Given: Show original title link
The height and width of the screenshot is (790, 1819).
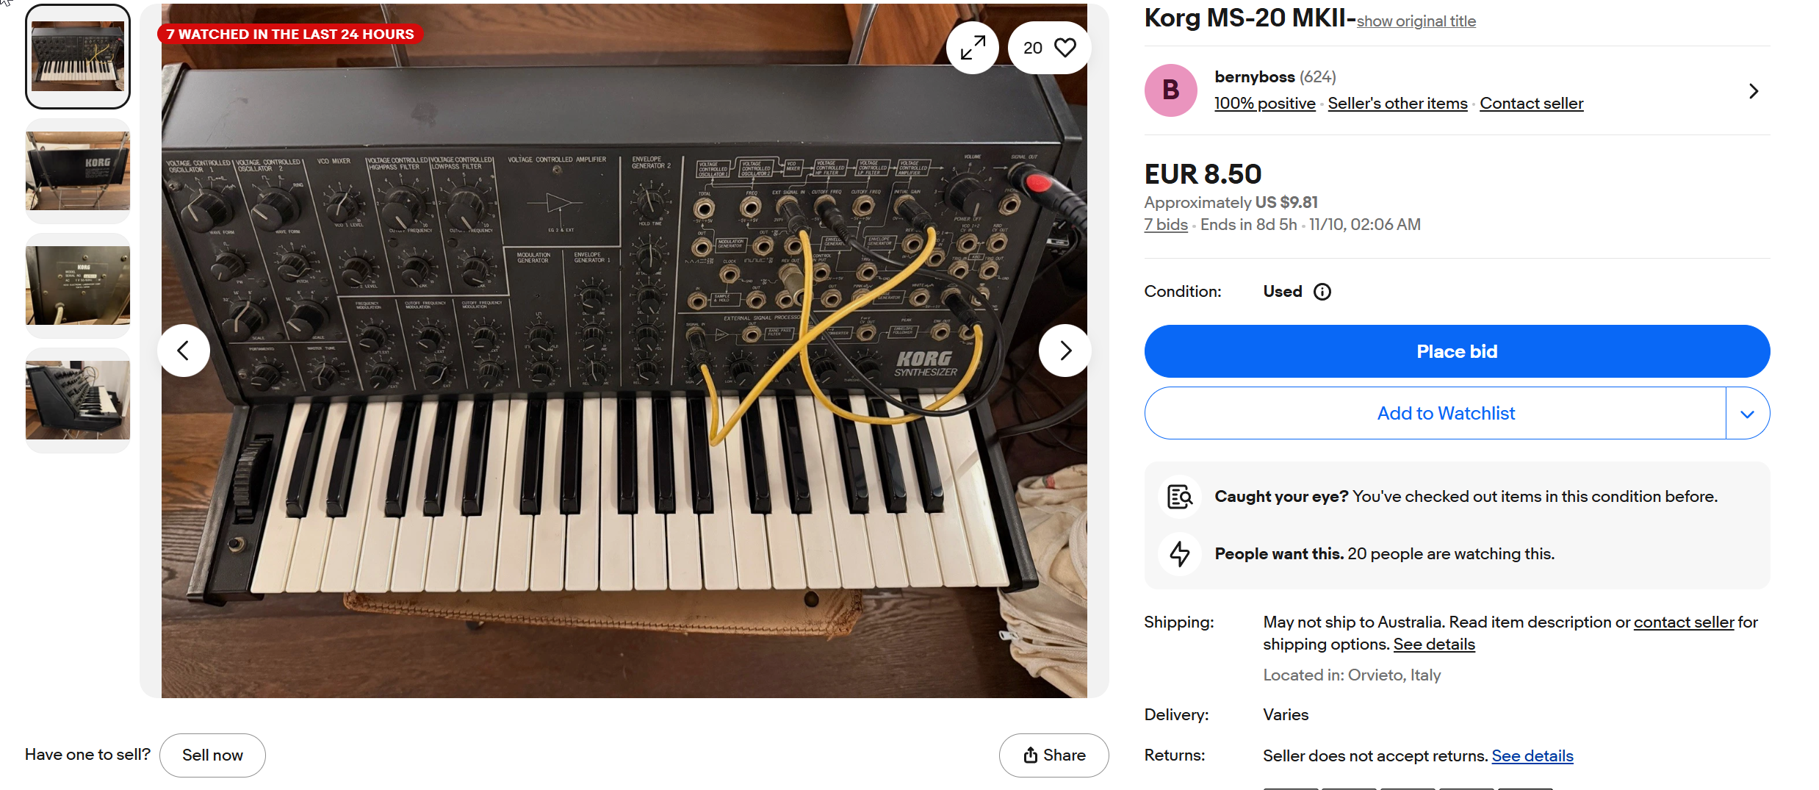Looking at the screenshot, I should click(1416, 21).
